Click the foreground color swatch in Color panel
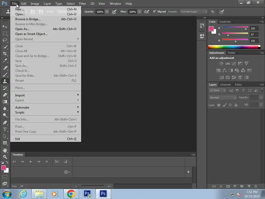 pyautogui.click(x=211, y=29)
